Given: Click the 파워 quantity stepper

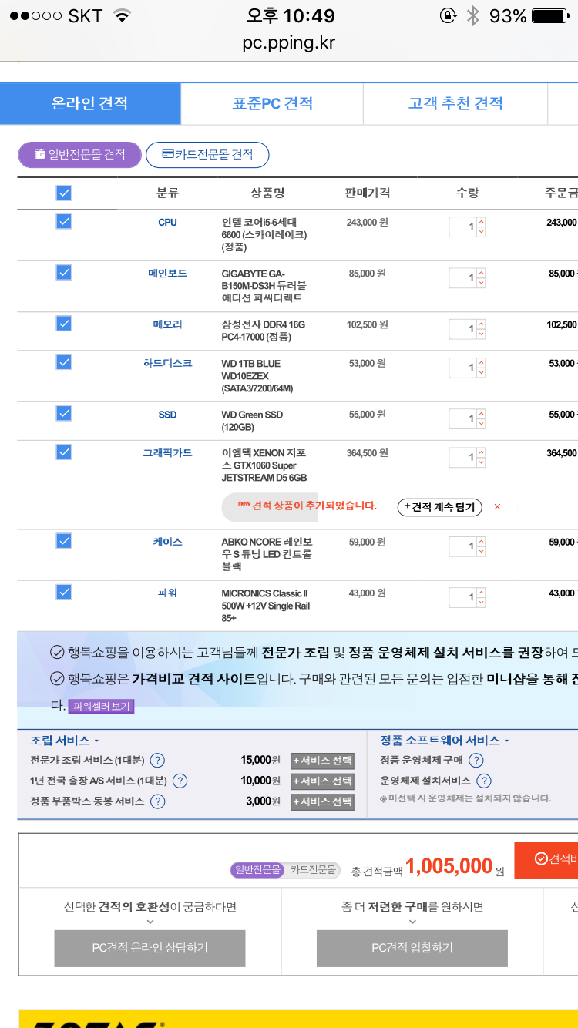Looking at the screenshot, I should [482, 598].
